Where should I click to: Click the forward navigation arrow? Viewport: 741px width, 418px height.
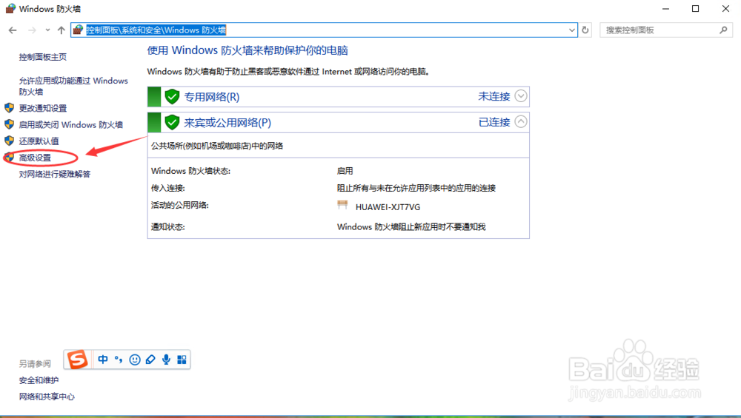point(32,30)
